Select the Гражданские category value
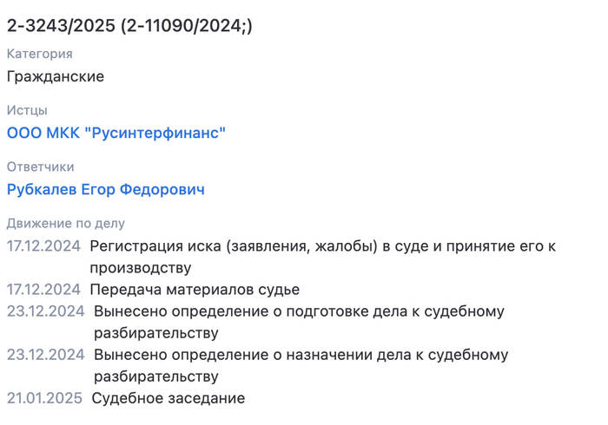The image size is (608, 425). [x=56, y=76]
